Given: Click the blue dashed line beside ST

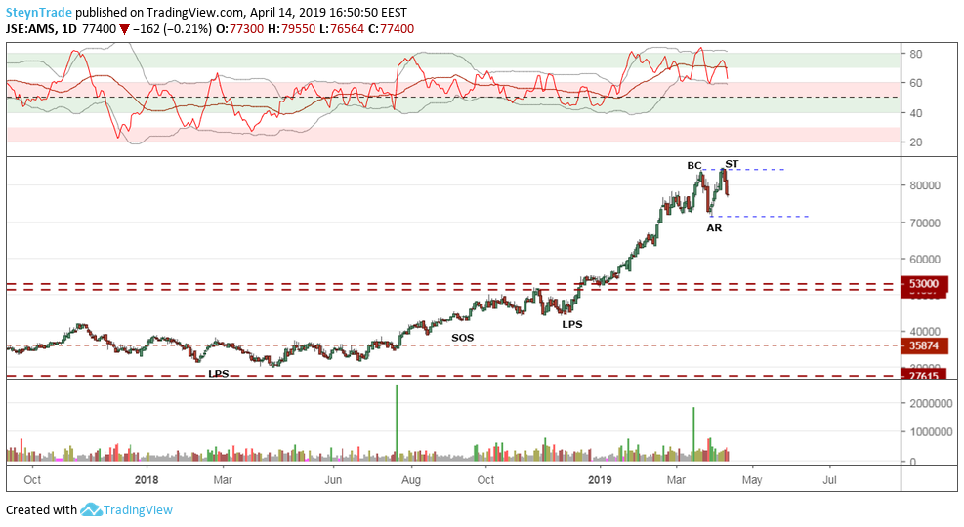Looking at the screenshot, I should 744,169.
